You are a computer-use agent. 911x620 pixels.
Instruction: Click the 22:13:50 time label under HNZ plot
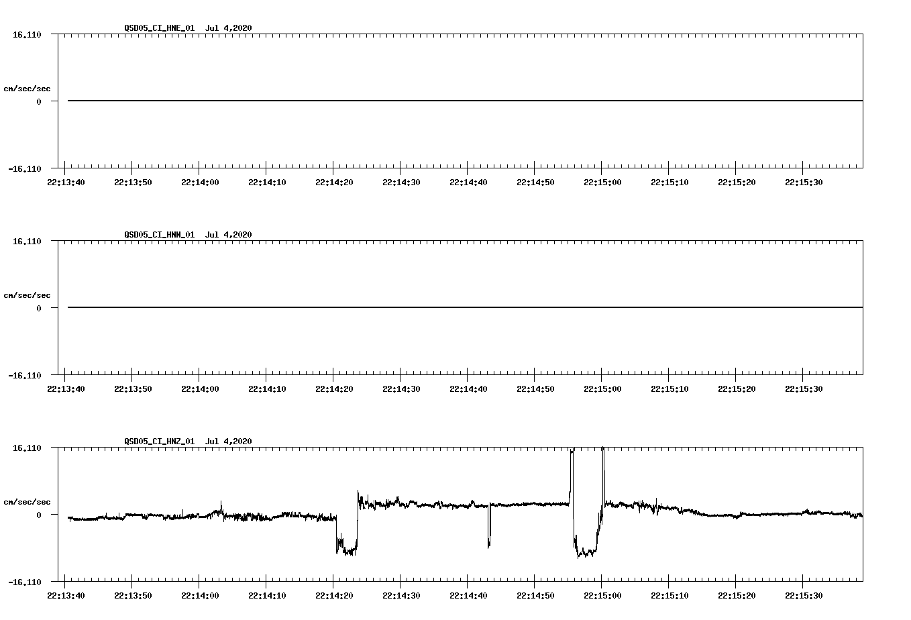point(133,595)
